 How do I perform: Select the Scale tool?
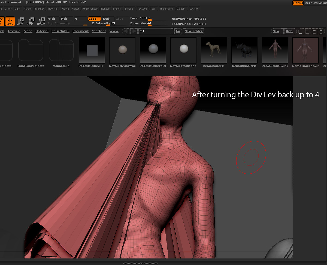(30, 21)
